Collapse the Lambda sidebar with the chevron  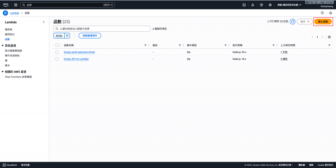point(44,22)
